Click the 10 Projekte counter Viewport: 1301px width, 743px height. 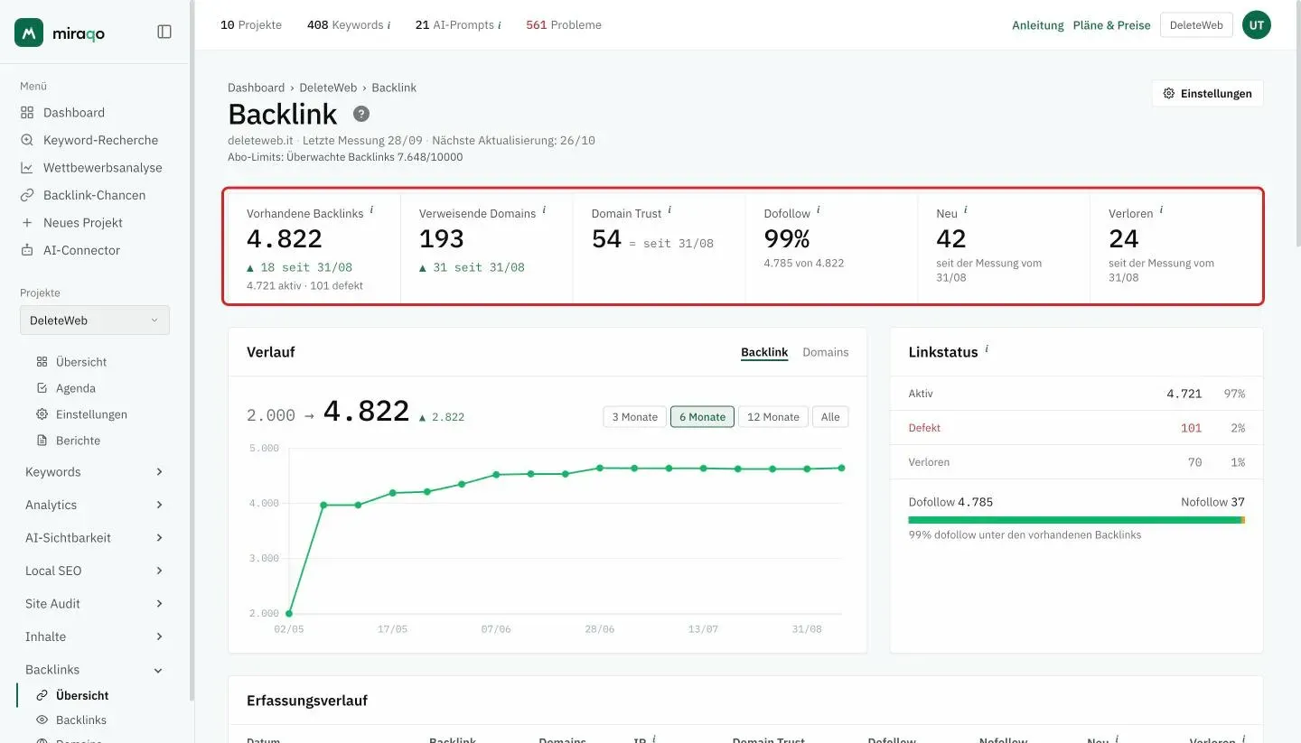(x=251, y=25)
